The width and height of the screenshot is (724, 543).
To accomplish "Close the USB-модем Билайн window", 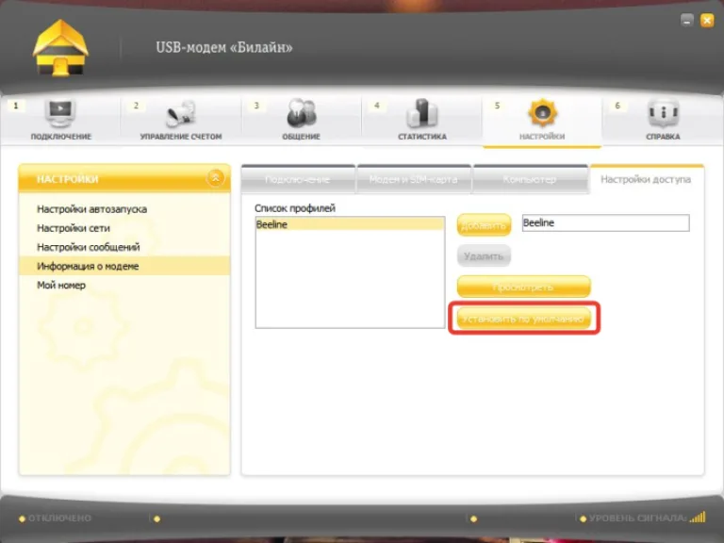I will pos(707,21).
